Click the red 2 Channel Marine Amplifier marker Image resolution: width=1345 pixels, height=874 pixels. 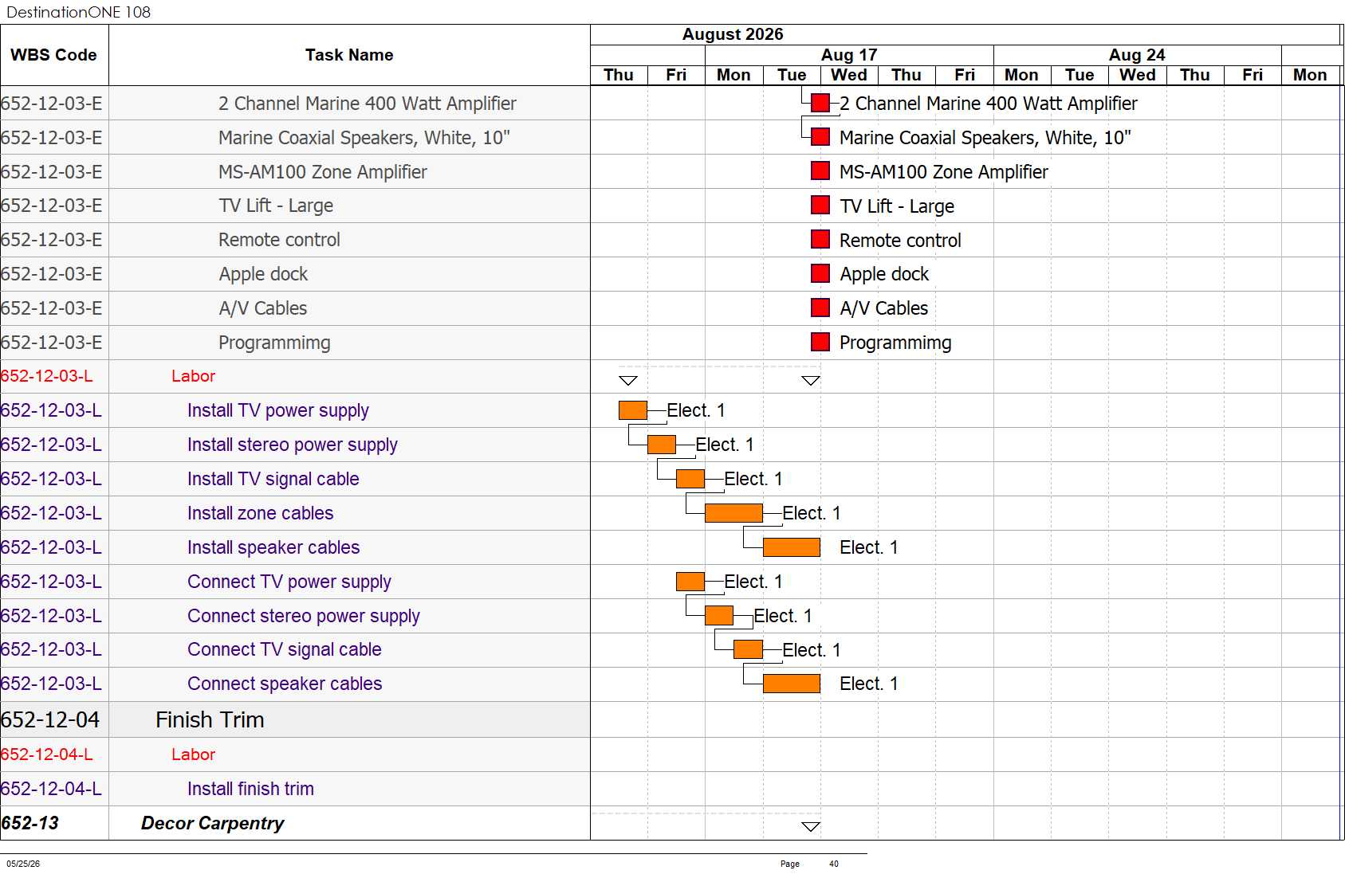pyautogui.click(x=820, y=103)
